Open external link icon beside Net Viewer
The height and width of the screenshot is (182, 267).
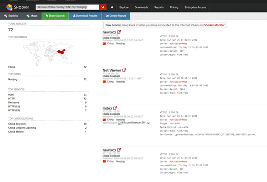pyautogui.click(x=124, y=70)
